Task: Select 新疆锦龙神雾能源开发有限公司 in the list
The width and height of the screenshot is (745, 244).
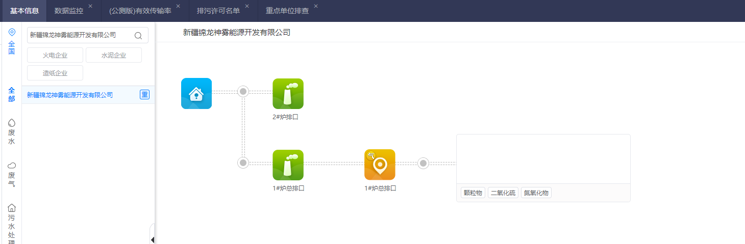Action: (x=88, y=95)
